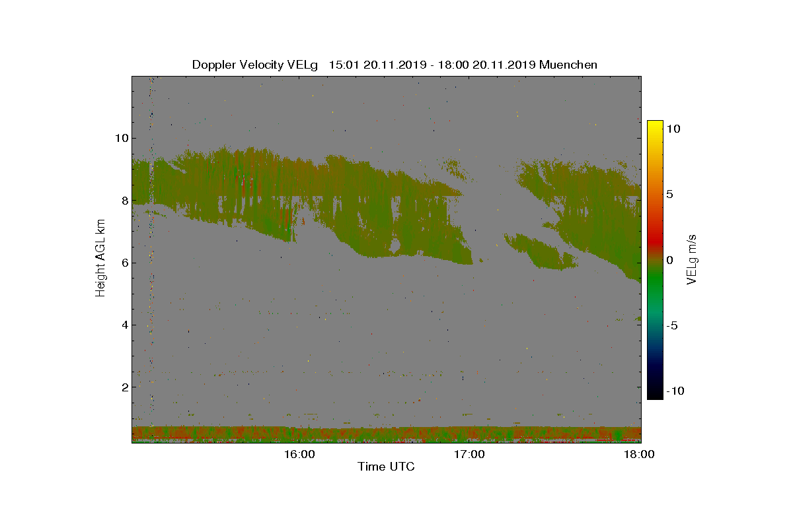Click the near-surface velocity band at plot bottom
Image resolution: width=793 pixels, height=528 pixels.
pyautogui.click(x=386, y=434)
